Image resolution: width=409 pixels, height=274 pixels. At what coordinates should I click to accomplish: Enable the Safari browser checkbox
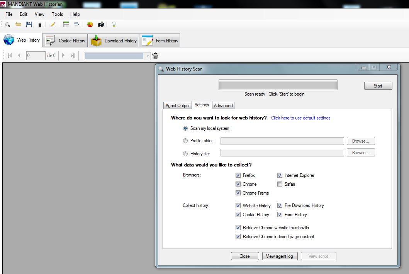280,184
